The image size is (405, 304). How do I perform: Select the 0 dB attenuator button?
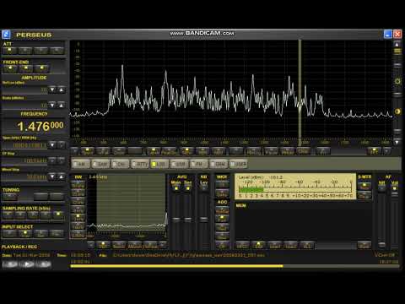[x=10, y=51]
